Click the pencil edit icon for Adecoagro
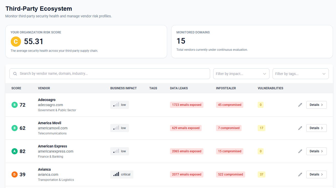 pyautogui.click(x=300, y=105)
